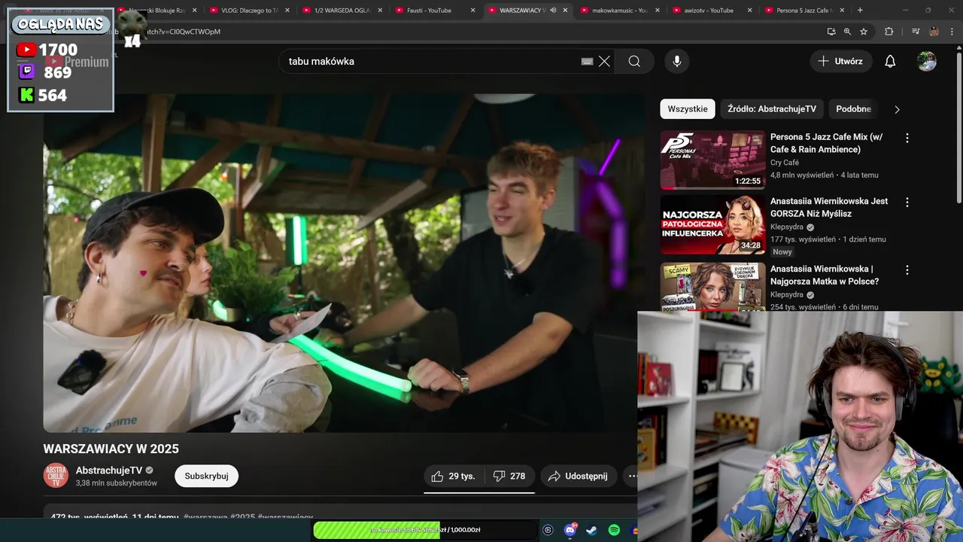Click the green 'na kawusie' donation progress bar
Screen dimensions: 963x542
pos(425,530)
